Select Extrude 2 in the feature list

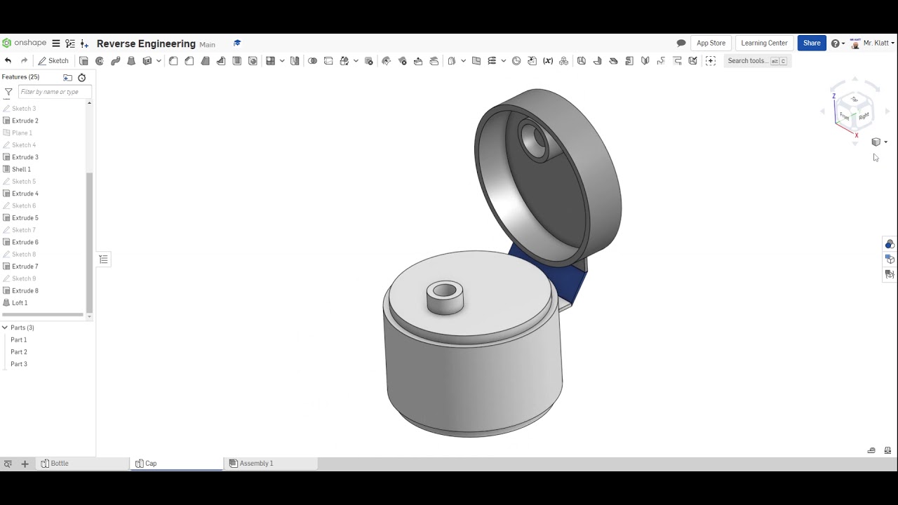(x=25, y=121)
